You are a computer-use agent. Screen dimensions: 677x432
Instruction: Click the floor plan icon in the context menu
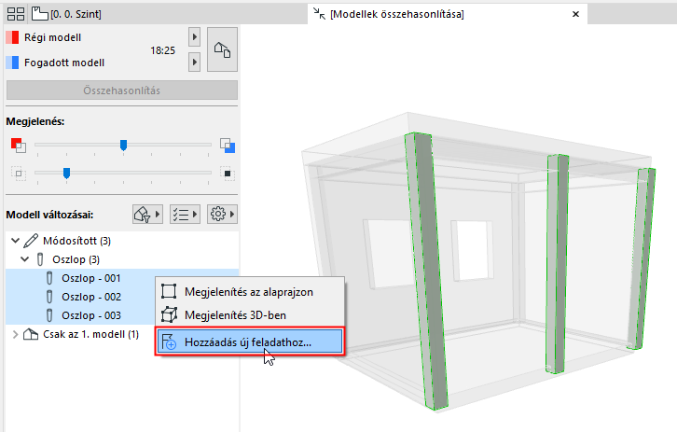tap(169, 292)
